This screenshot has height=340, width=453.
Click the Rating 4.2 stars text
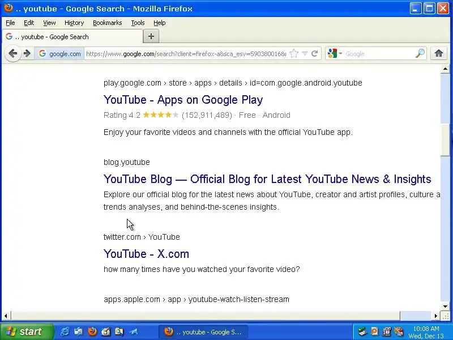141,115
